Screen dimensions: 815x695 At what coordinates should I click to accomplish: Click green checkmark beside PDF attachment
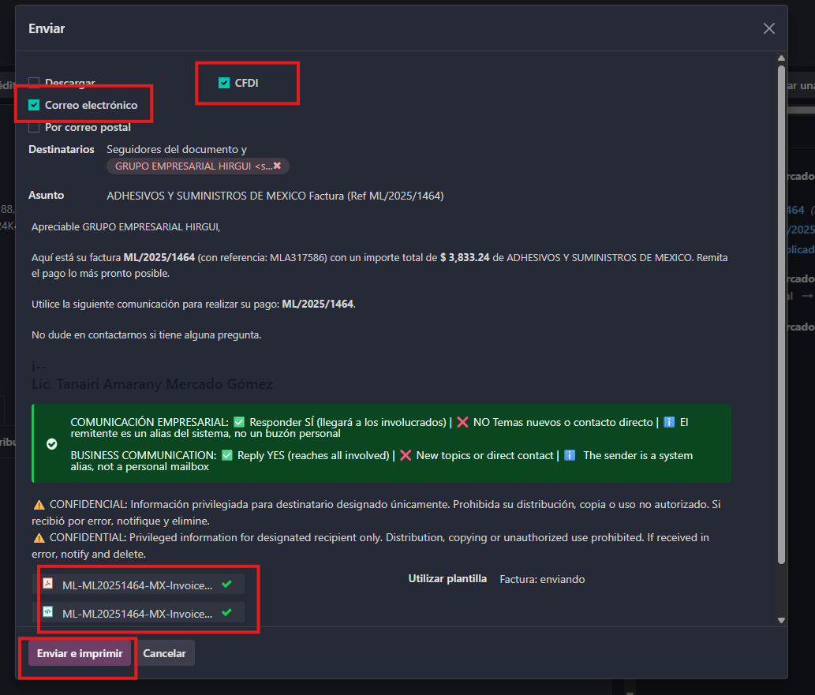(x=226, y=584)
